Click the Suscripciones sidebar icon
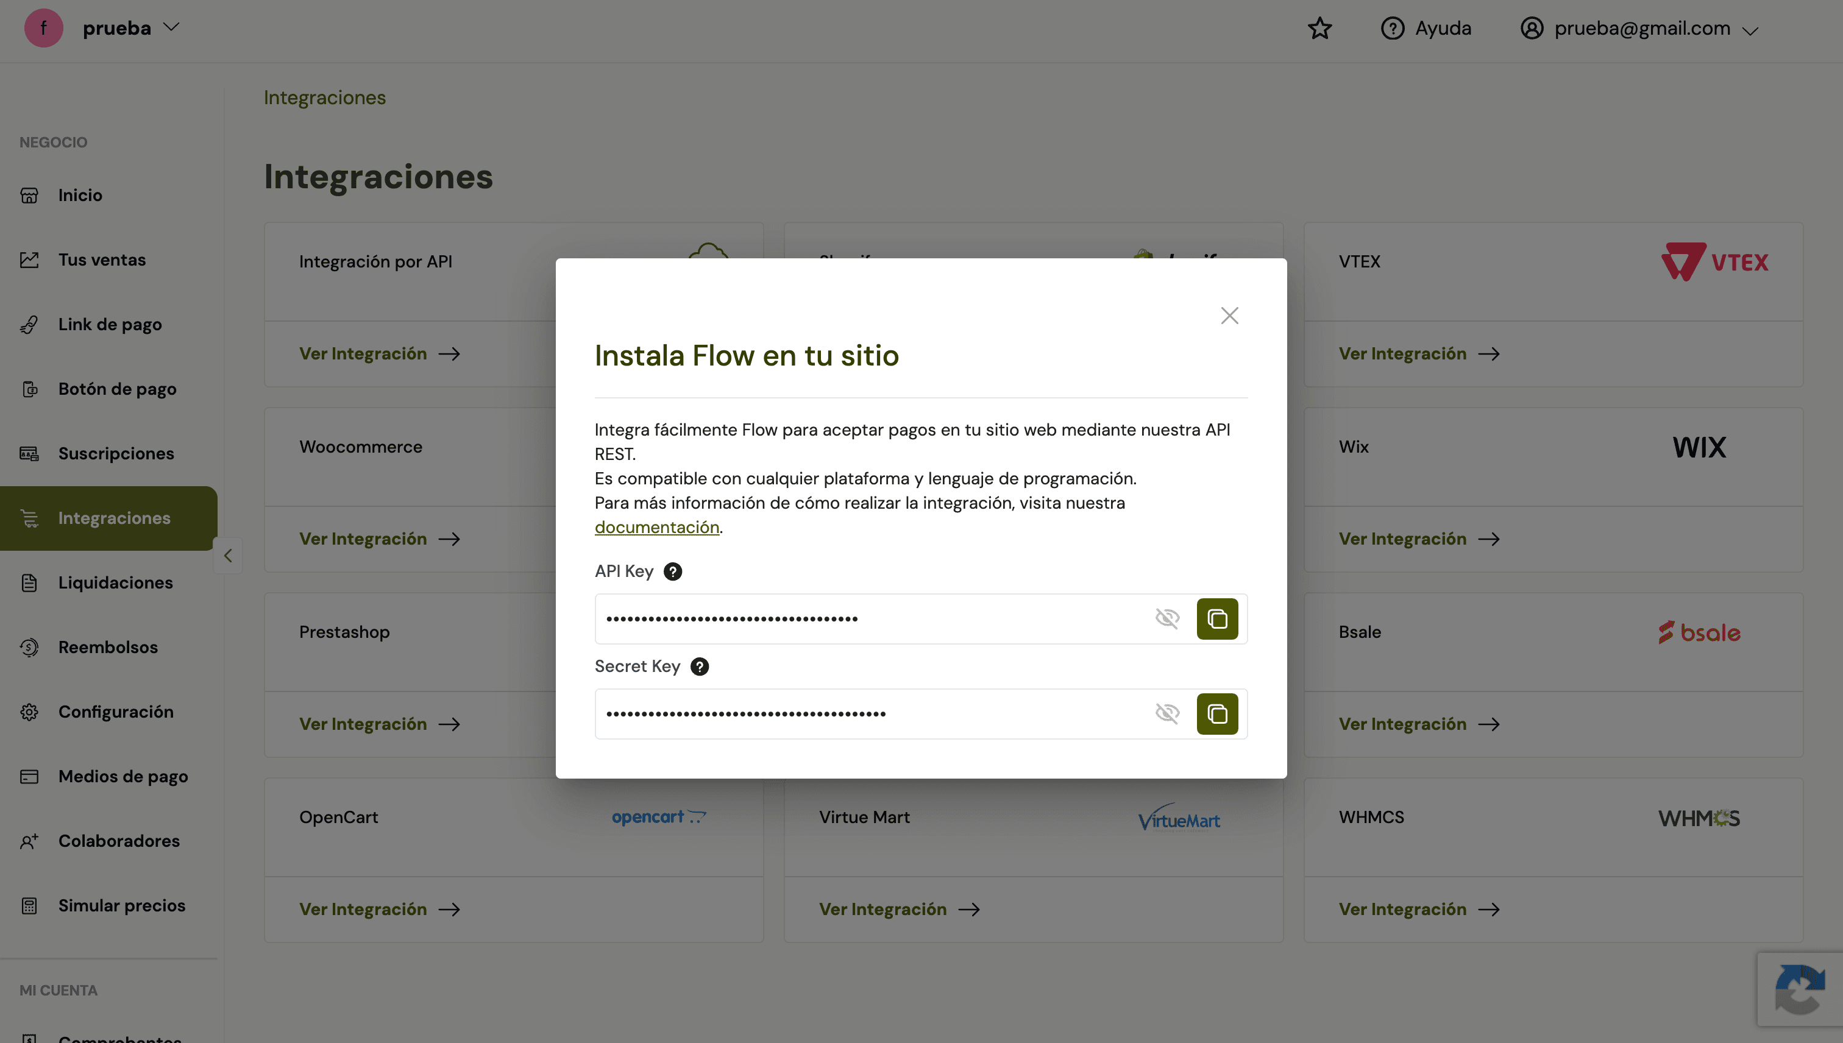The width and height of the screenshot is (1843, 1043). point(29,453)
